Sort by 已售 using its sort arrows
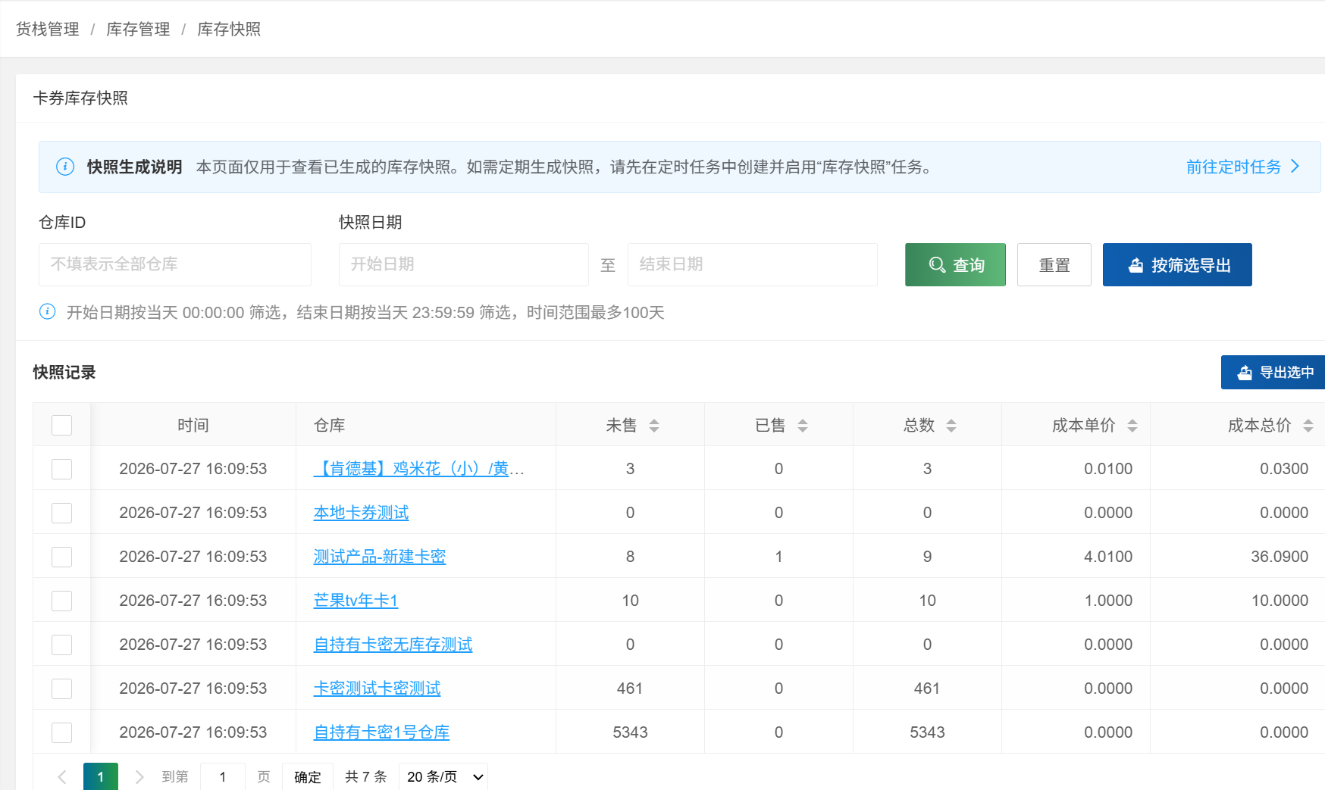This screenshot has height=790, width=1325. pyautogui.click(x=803, y=426)
